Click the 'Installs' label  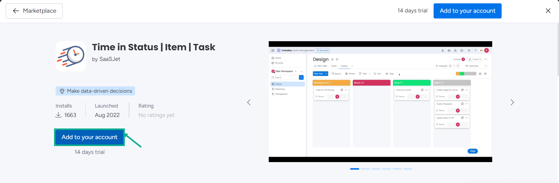point(64,106)
